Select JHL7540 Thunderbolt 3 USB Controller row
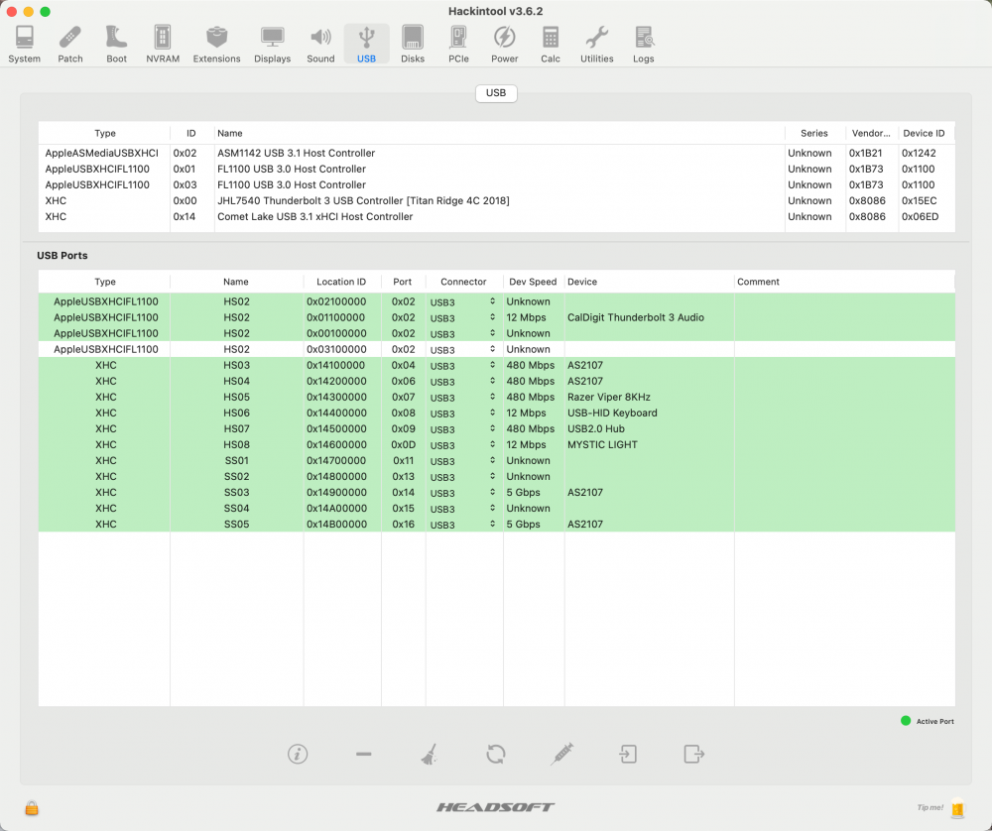The height and width of the screenshot is (831, 992). coord(496,200)
